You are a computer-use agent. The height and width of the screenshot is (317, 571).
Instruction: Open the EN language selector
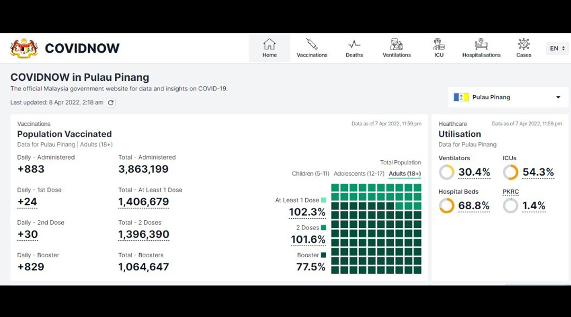point(557,48)
